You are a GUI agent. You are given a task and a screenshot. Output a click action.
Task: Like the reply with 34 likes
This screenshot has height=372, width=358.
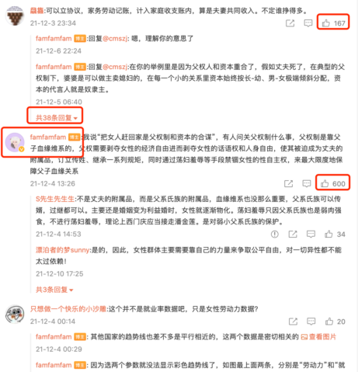click(x=335, y=235)
